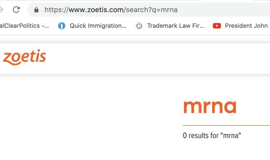The height and width of the screenshot is (160, 270).
Task: Open the RealClearPolitics bookmark
Action: click(25, 26)
